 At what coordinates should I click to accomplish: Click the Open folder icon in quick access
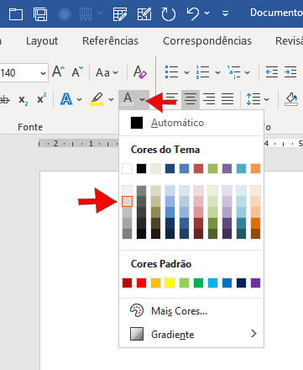point(16,14)
